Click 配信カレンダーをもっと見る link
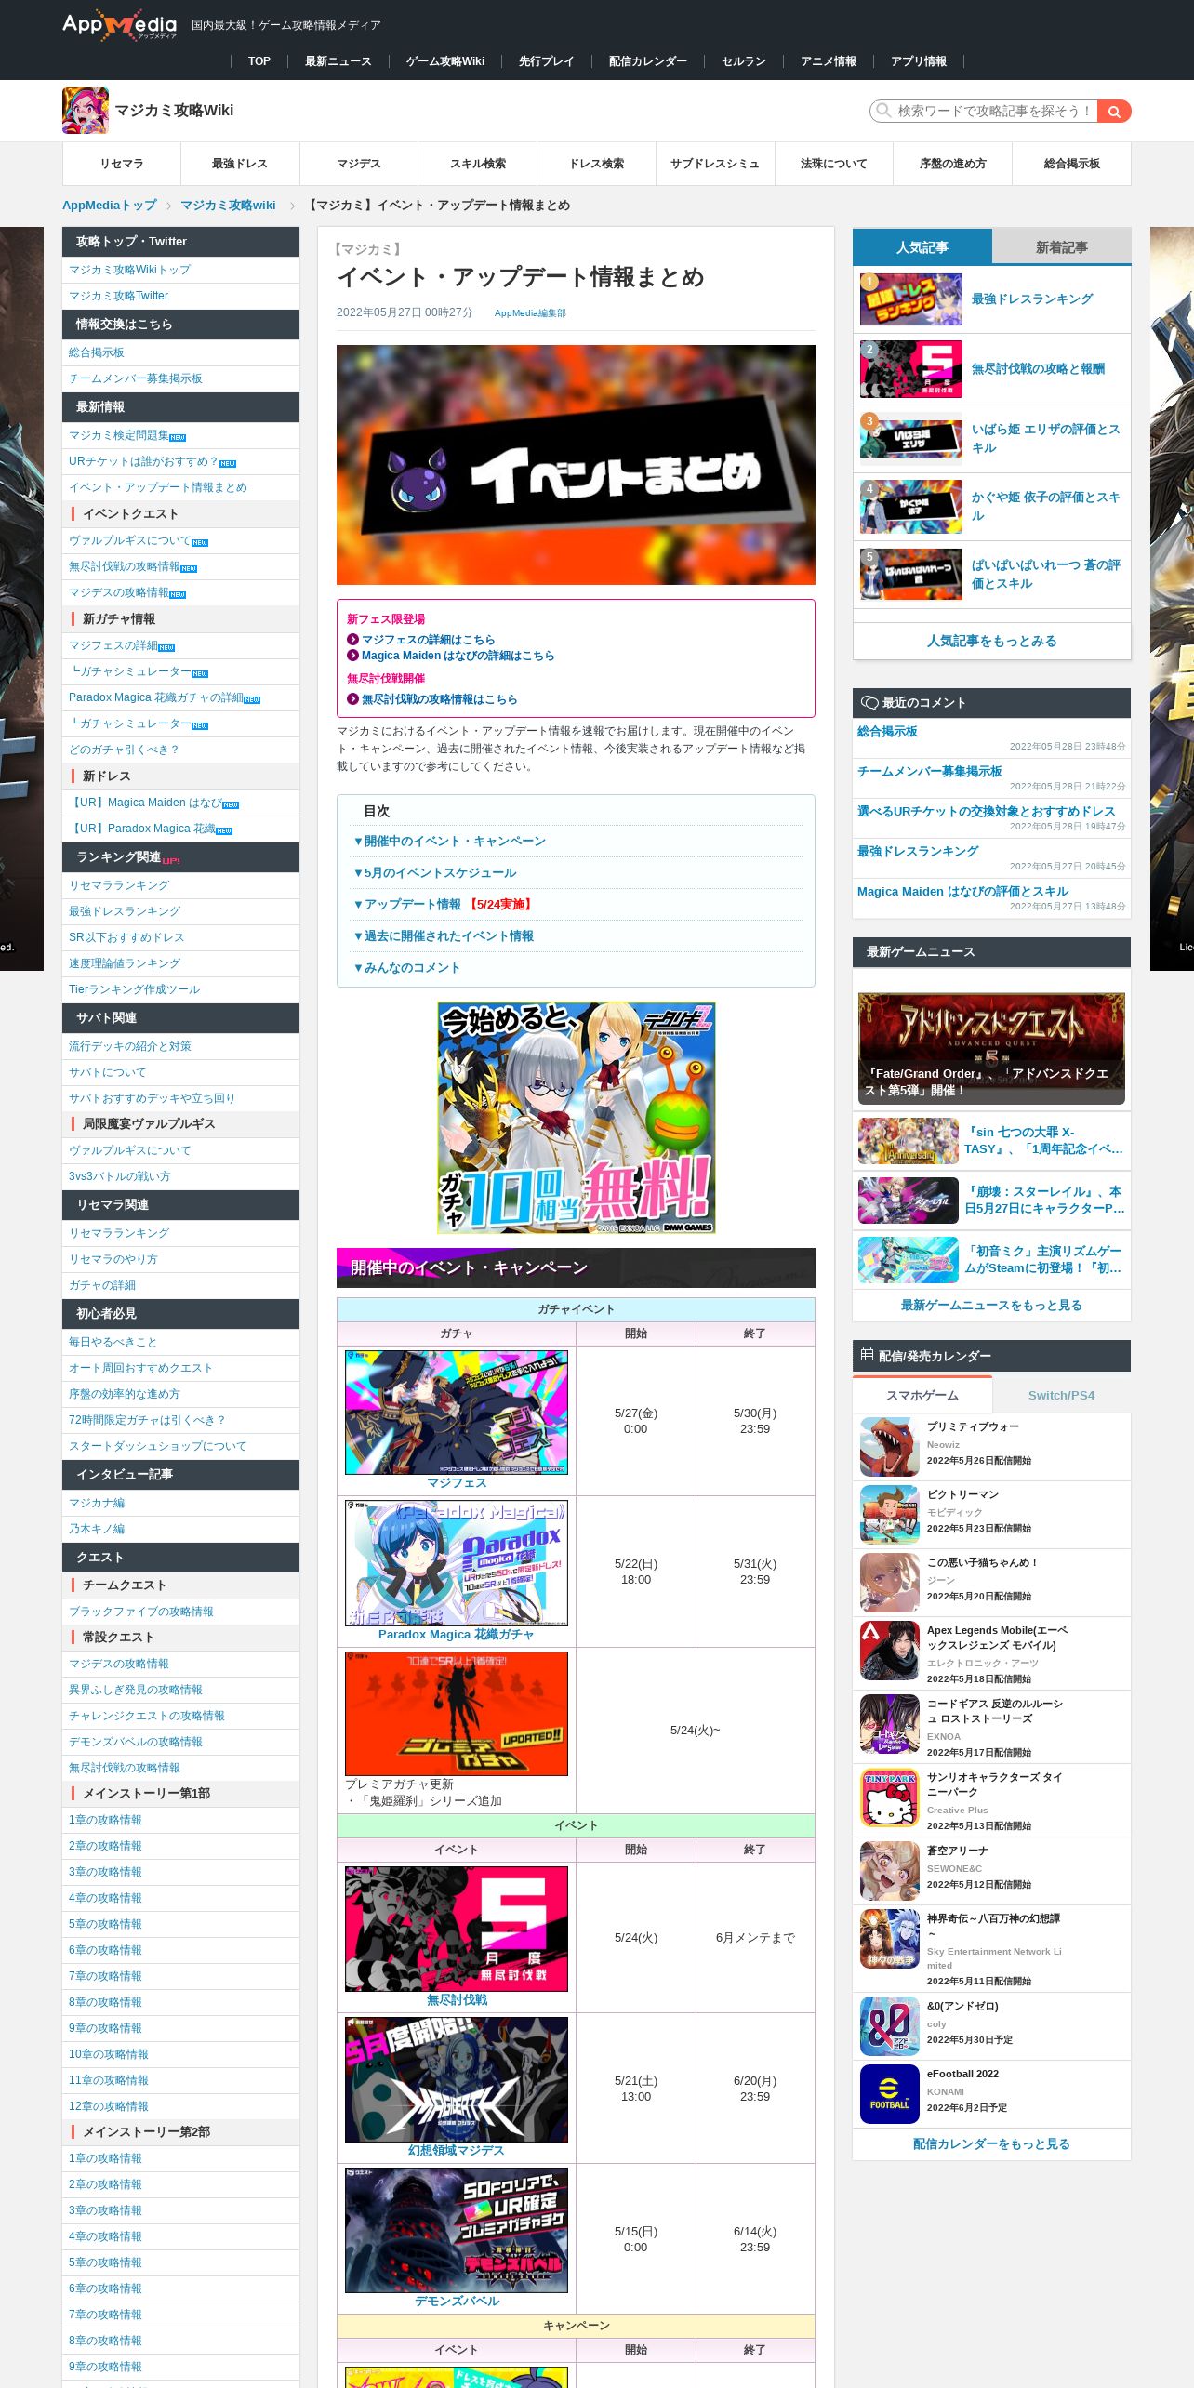 991,2144
